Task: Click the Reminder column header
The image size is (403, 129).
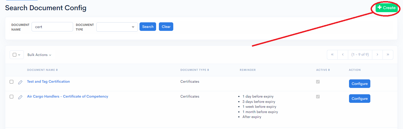Action: pyautogui.click(x=248, y=70)
